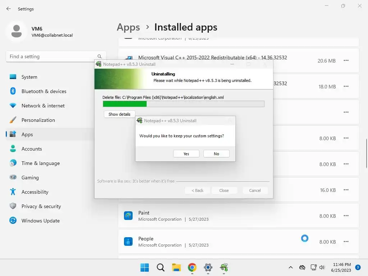Click the Personalization paintbrush icon
368x276 pixels.
13,120
